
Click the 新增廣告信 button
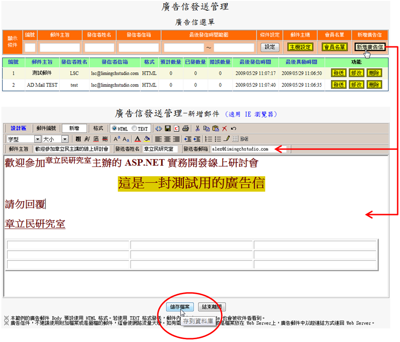[x=370, y=47]
